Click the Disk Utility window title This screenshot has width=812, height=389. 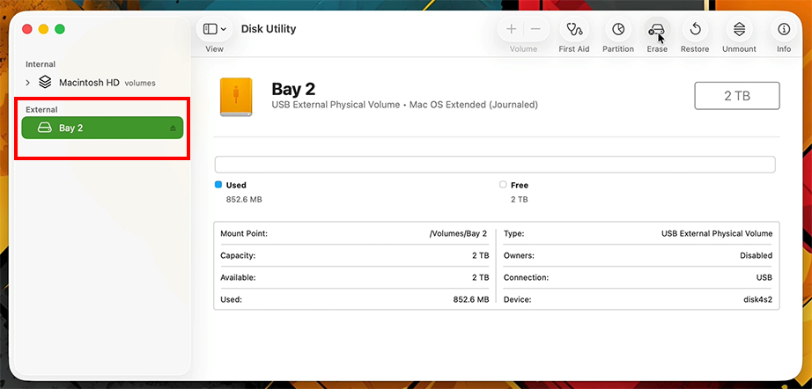pyautogui.click(x=269, y=29)
